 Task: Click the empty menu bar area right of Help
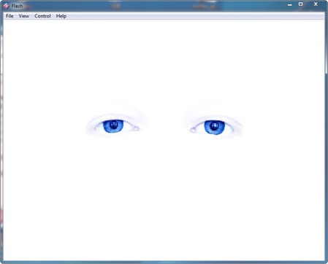click(195, 16)
